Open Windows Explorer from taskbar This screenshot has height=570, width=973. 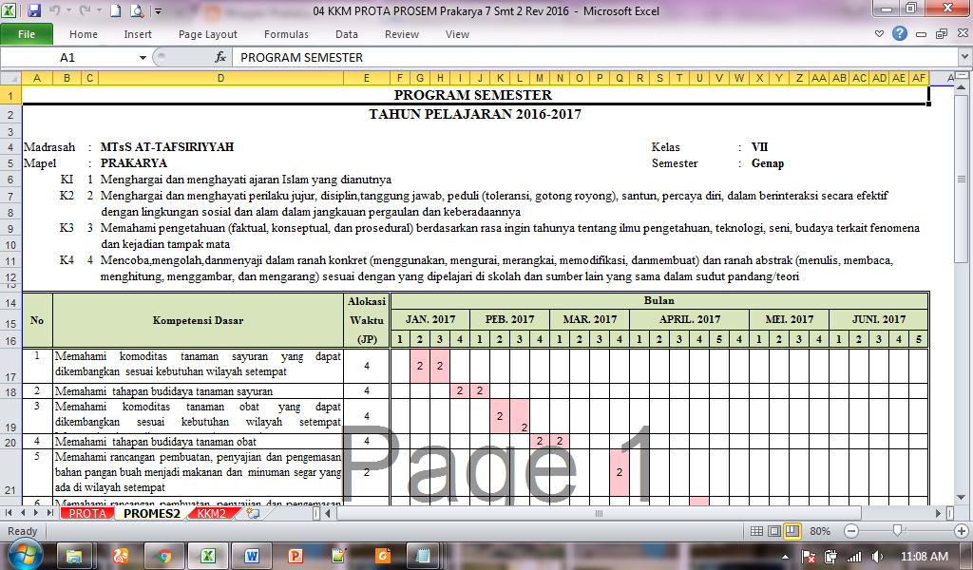pos(74,556)
